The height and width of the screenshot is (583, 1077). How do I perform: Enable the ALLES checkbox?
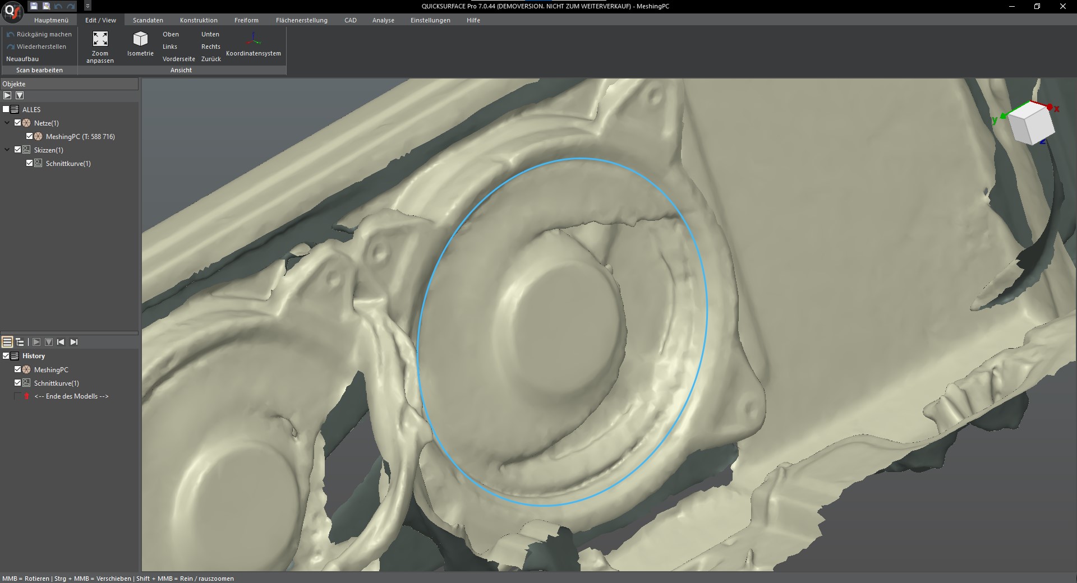pyautogui.click(x=6, y=109)
